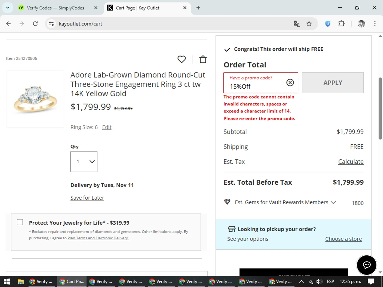Open the Qty dropdown
The image size is (383, 287).
coord(84,161)
